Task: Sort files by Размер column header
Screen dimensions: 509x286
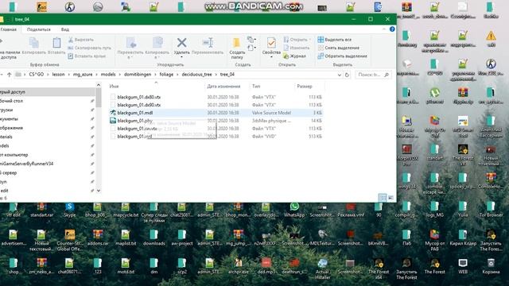Action: tap(304, 87)
